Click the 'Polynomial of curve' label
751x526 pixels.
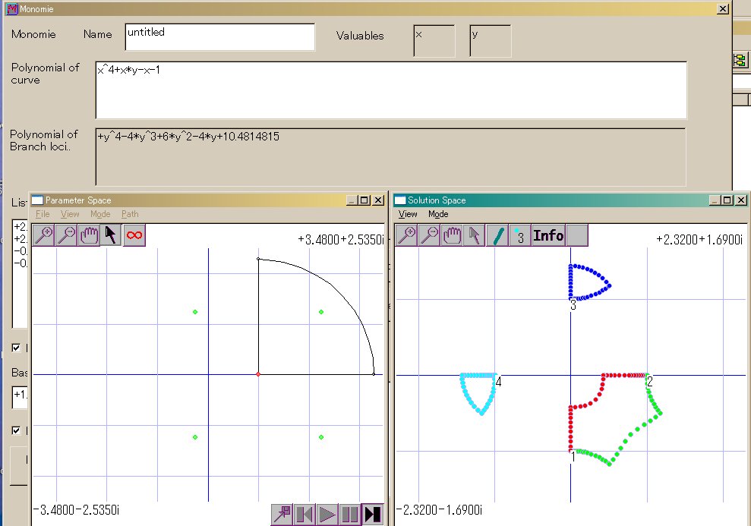coord(45,74)
